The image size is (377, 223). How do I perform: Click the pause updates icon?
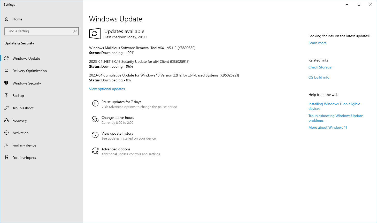95,104
